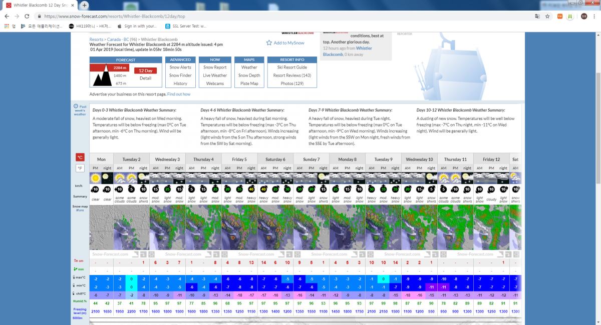Click the Monday PM 10 km/h wind icon

click(x=95, y=189)
